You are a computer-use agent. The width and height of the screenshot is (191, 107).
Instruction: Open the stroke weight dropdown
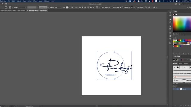click(x=26, y=7)
